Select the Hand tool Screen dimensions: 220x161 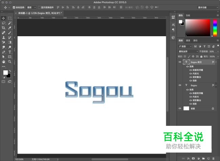click(3, 62)
